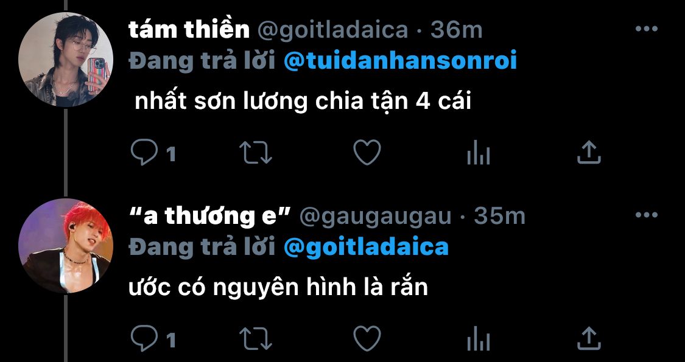
Task: Open "a thương e" display name profile
Action: pyautogui.click(x=209, y=216)
